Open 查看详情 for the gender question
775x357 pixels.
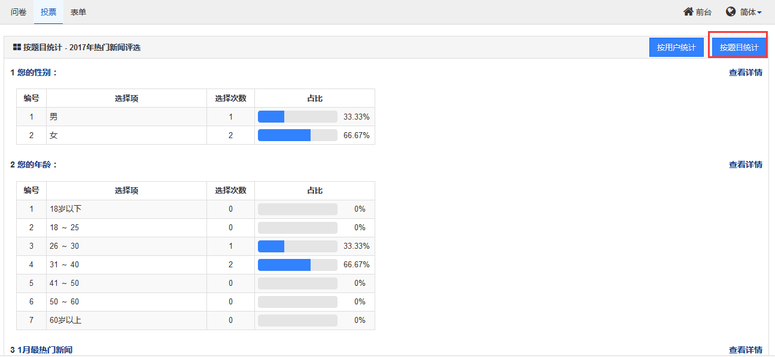point(746,72)
